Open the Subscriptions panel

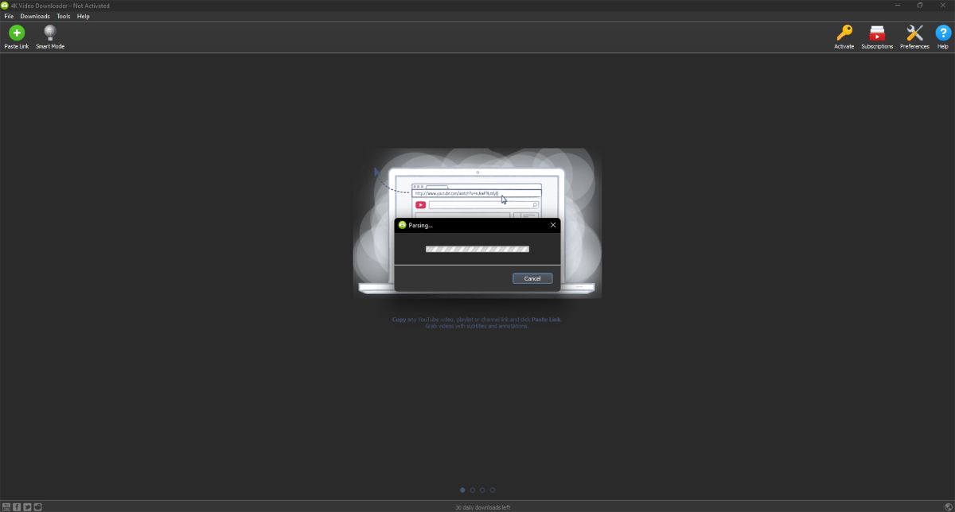point(877,37)
